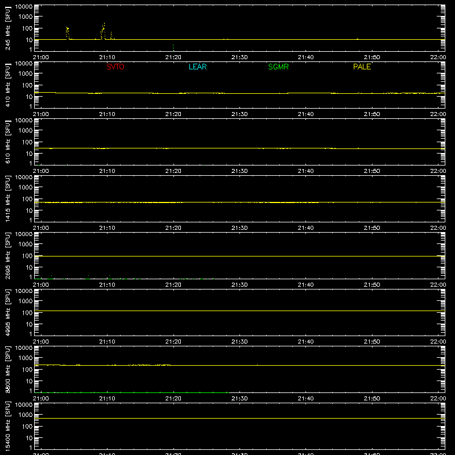Screen dimensions: 455x455
Task: Click the 10 tick label of 1415 MHz plot
Action: 29,210
